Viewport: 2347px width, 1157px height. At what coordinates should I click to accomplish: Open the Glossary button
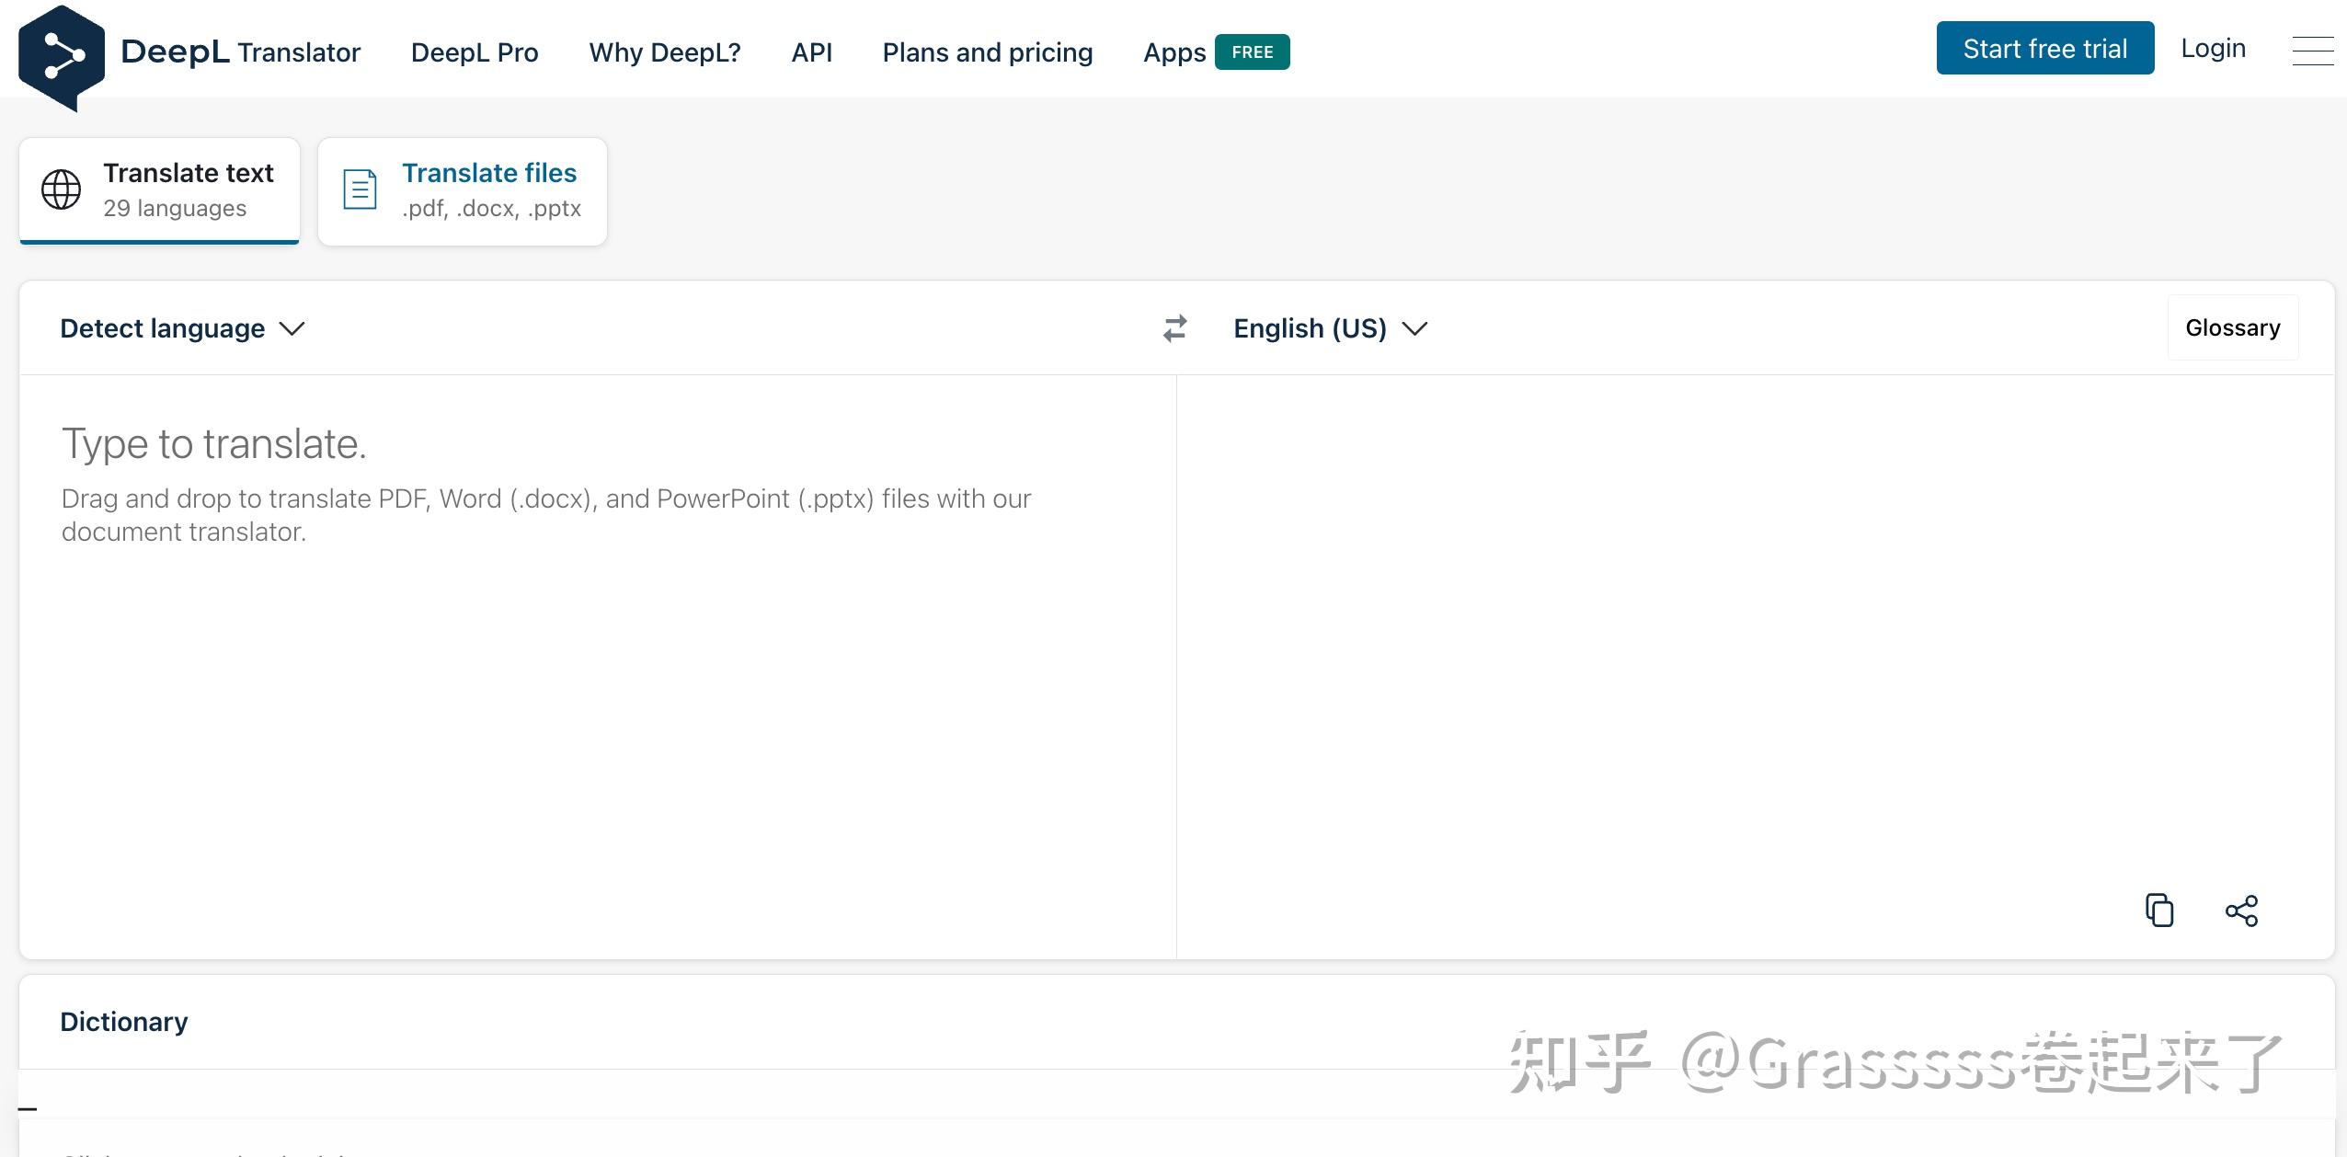pyautogui.click(x=2232, y=328)
